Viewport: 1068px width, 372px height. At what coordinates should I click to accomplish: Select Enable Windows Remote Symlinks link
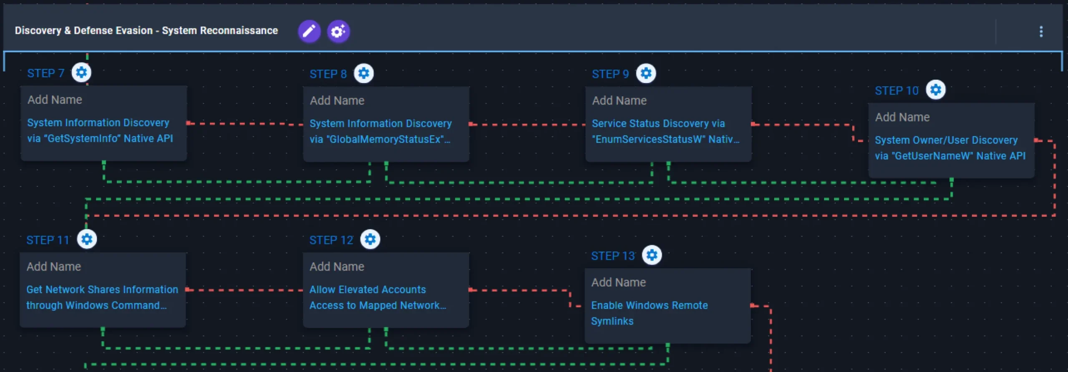[x=649, y=313]
